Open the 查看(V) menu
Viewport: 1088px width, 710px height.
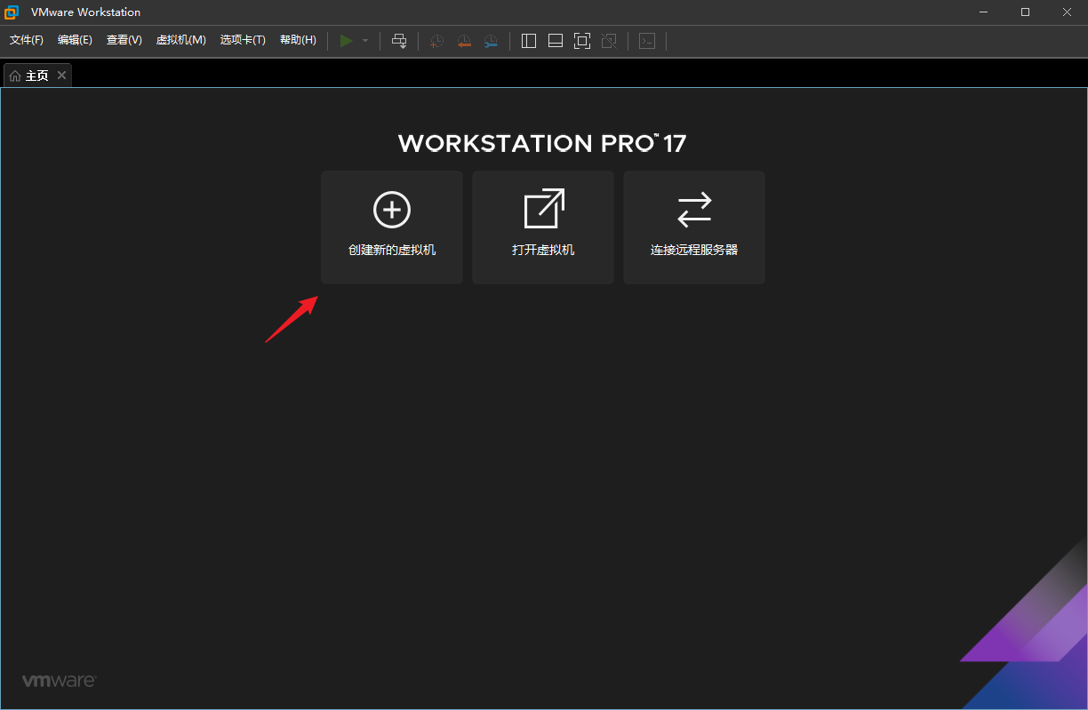pos(124,40)
